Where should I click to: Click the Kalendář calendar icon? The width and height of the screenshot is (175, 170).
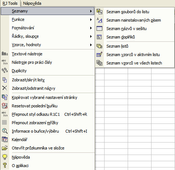(5, 140)
